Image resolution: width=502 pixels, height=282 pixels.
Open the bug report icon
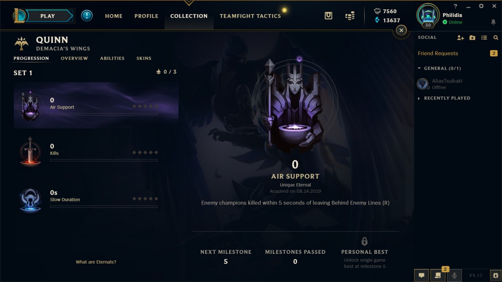495,275
